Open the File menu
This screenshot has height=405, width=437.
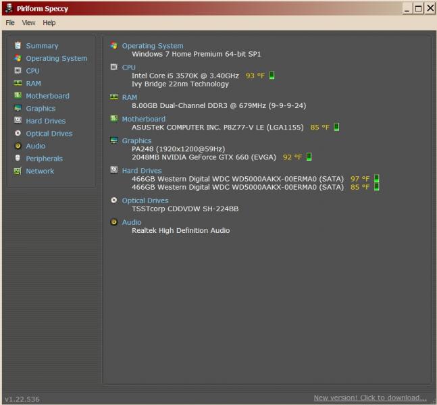10,22
